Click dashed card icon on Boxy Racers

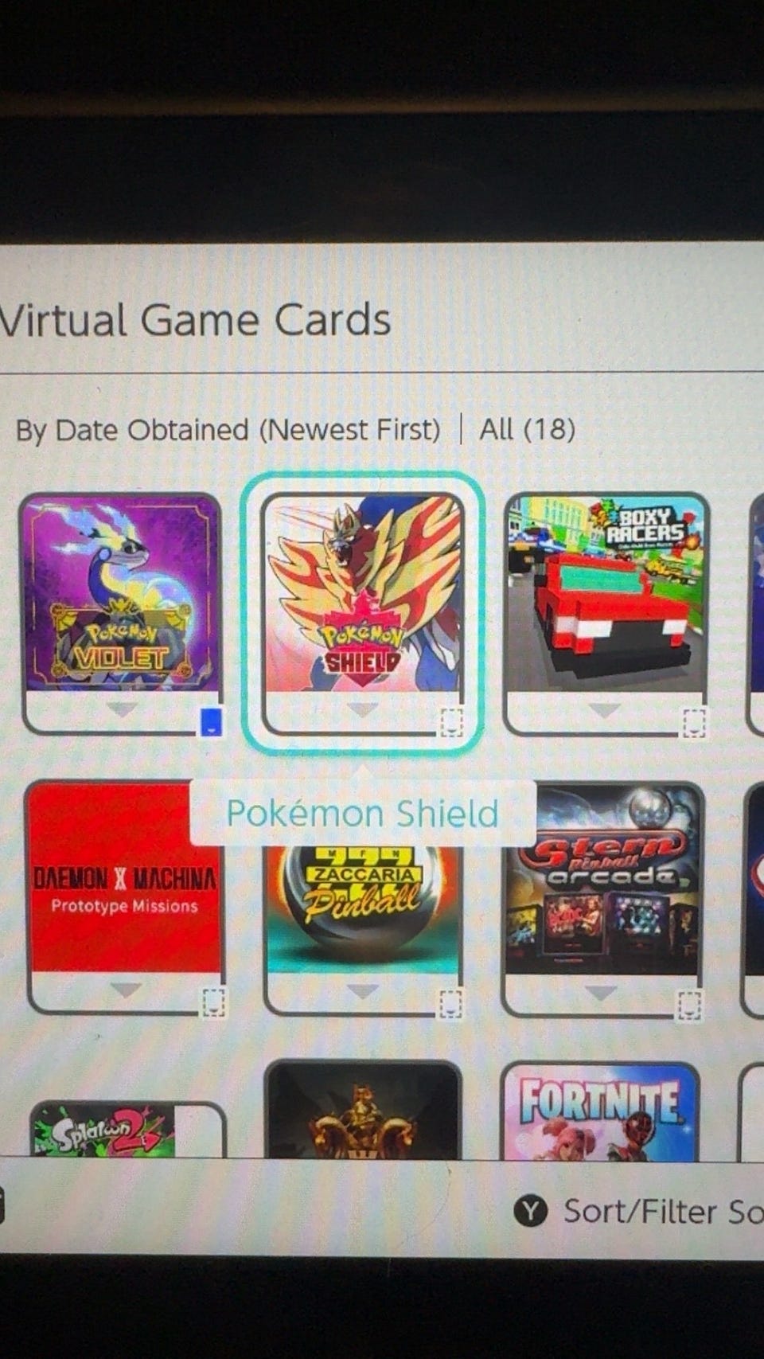[694, 722]
